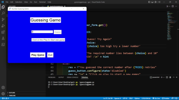Open the Go menu
Viewport: 179px width, 100px height.
[x=31, y=2]
